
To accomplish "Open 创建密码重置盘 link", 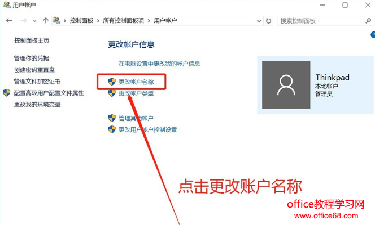I will tap(34, 70).
